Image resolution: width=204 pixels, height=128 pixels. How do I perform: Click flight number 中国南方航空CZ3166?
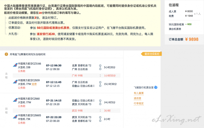(30, 63)
